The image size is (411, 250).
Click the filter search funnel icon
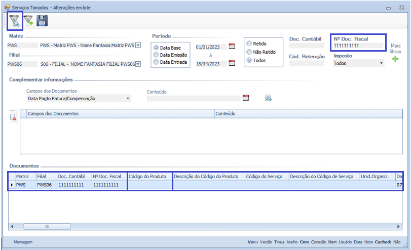[x=15, y=21]
